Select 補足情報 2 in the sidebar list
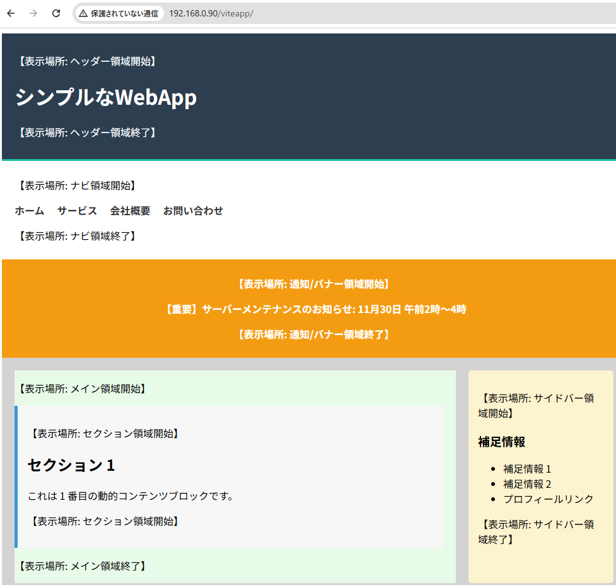This screenshot has height=585, width=616. tap(527, 484)
